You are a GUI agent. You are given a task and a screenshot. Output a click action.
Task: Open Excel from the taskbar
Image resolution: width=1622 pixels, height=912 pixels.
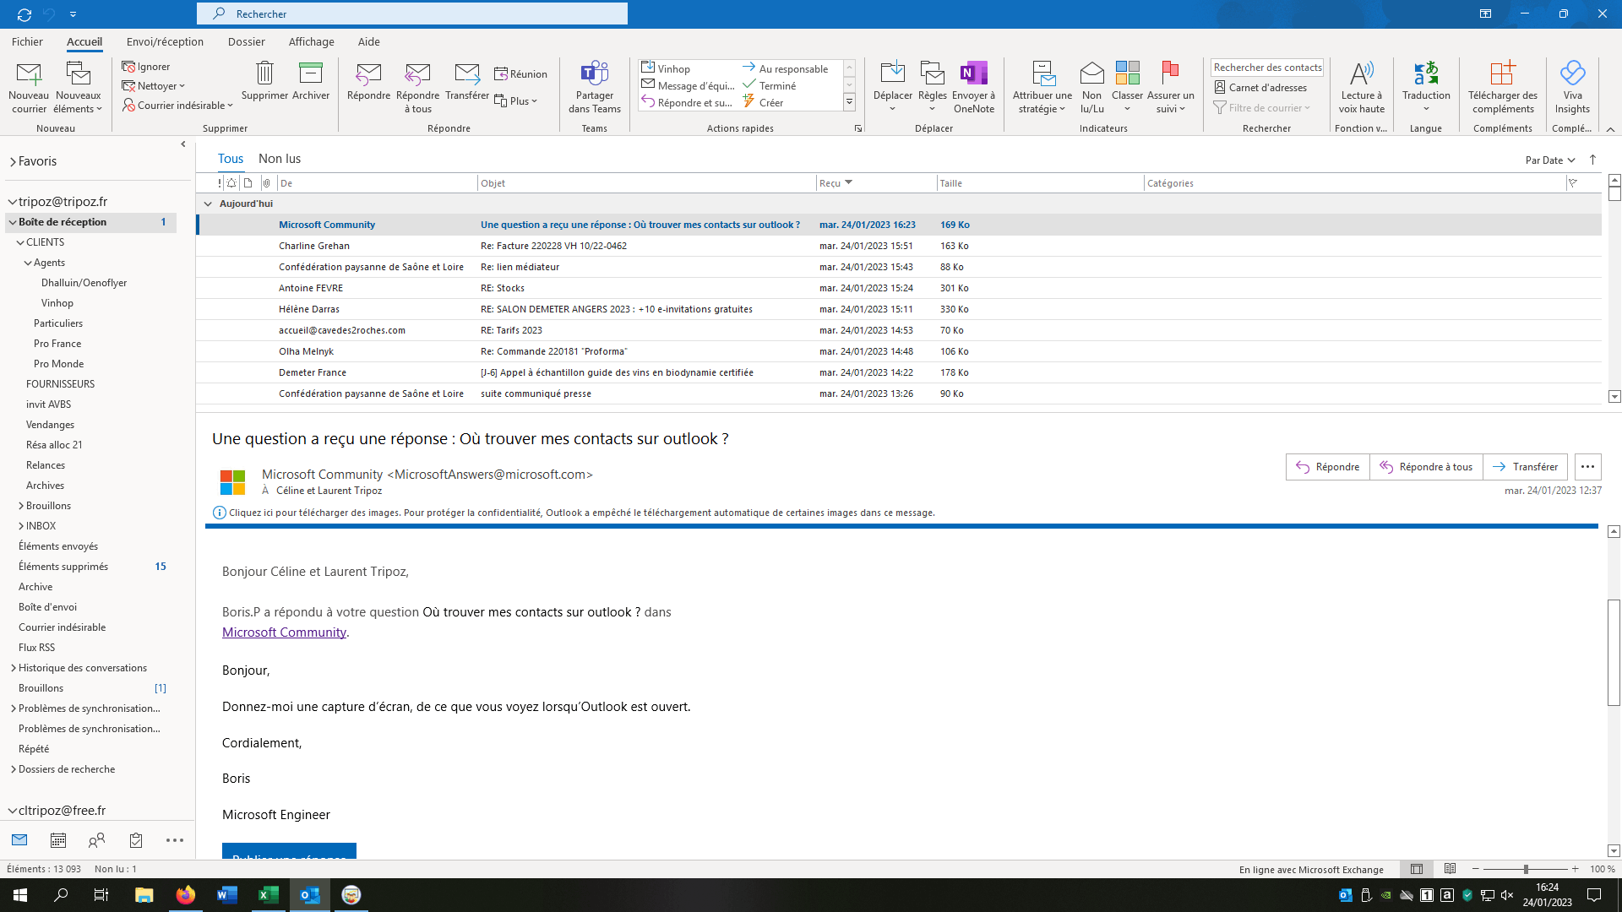(269, 895)
